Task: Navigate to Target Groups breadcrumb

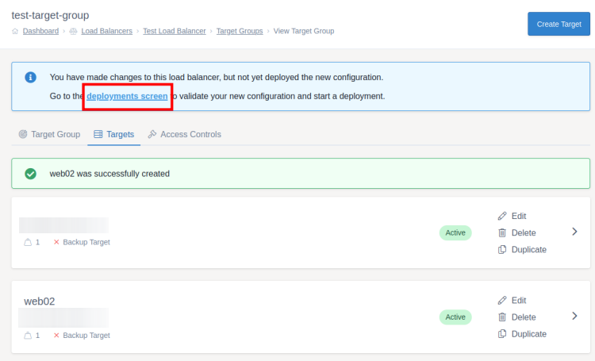Action: (240, 31)
